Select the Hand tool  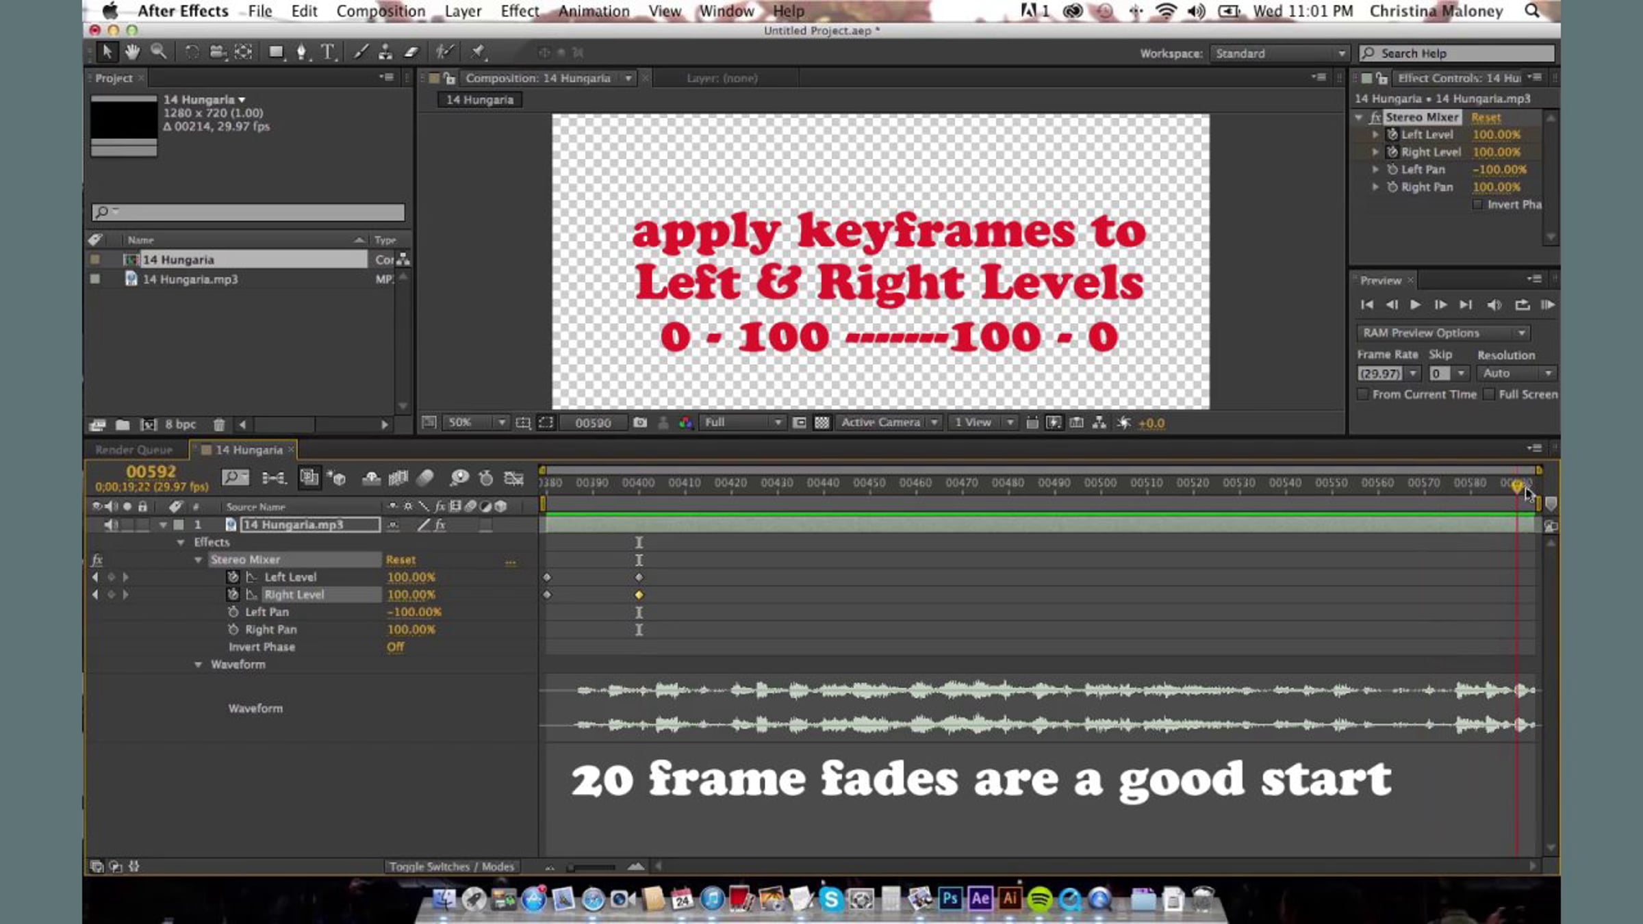tap(131, 52)
